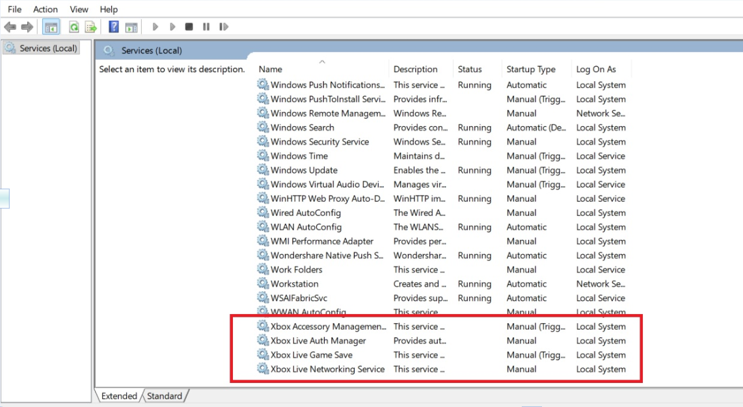Select the Xbox Live Auth Manager service
743x407 pixels.
(318, 341)
